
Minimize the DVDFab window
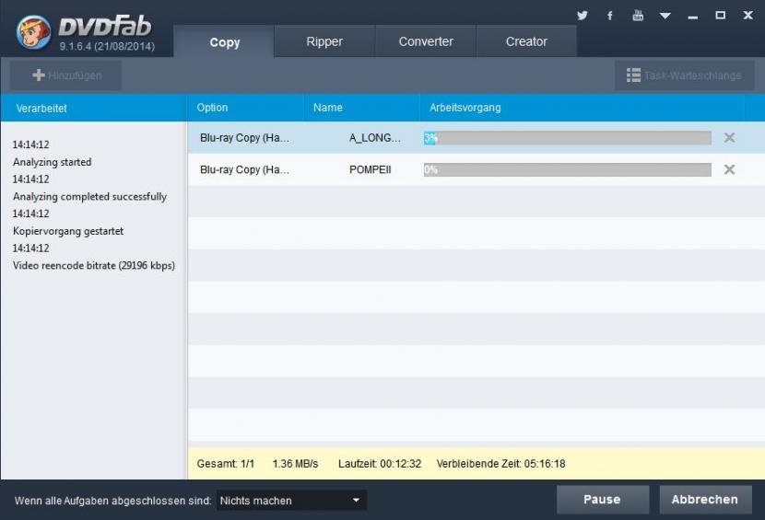tap(693, 17)
